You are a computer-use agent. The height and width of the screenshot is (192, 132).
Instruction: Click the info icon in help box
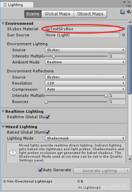click(x=13, y=153)
